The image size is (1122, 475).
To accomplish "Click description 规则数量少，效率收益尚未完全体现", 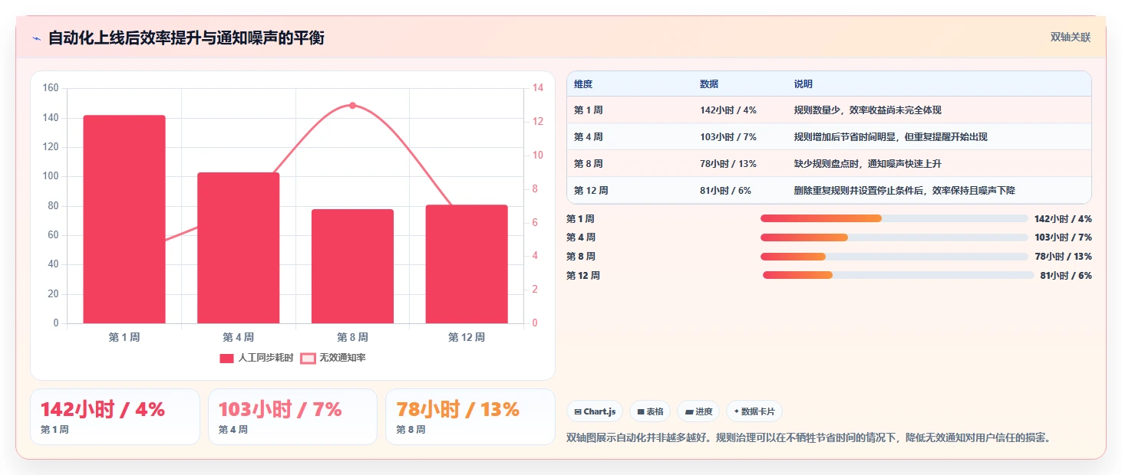I will (868, 110).
